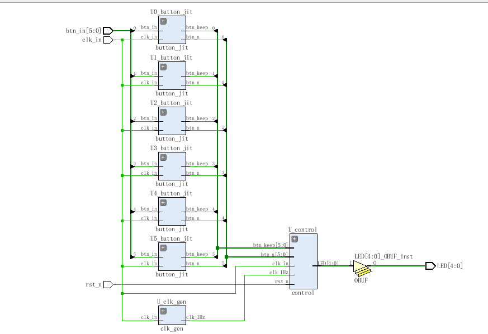Expand the U1_button_jit block plus icon
The height and width of the screenshot is (334, 488).
click(x=163, y=67)
